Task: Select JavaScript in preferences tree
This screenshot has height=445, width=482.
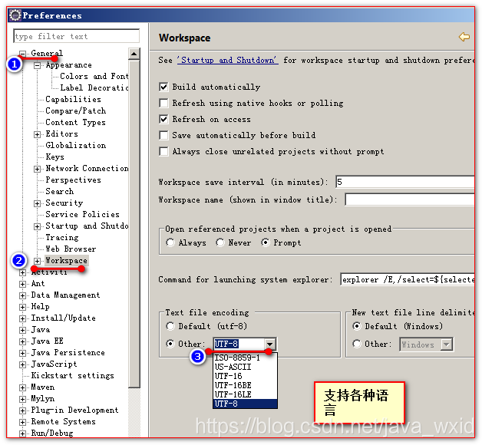Action: pyautogui.click(x=54, y=364)
